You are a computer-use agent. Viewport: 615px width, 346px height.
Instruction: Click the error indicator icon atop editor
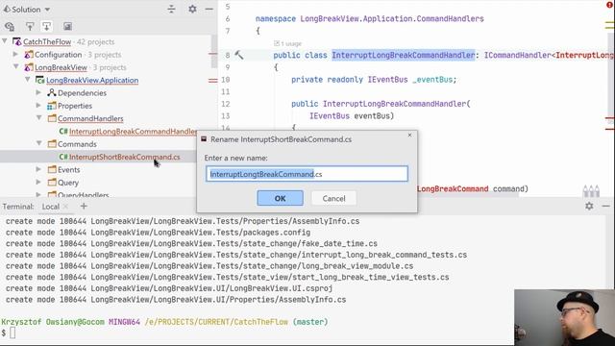(x=609, y=5)
